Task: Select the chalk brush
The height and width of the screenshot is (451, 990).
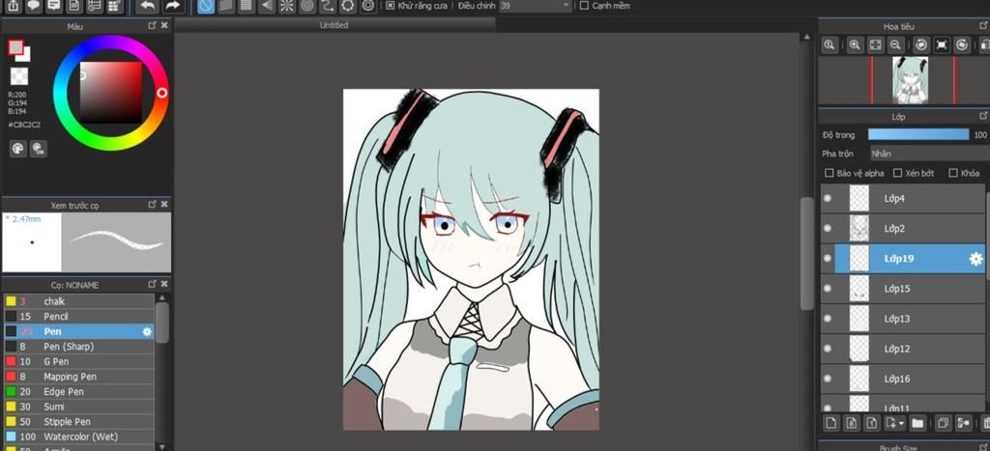Action: point(78,301)
